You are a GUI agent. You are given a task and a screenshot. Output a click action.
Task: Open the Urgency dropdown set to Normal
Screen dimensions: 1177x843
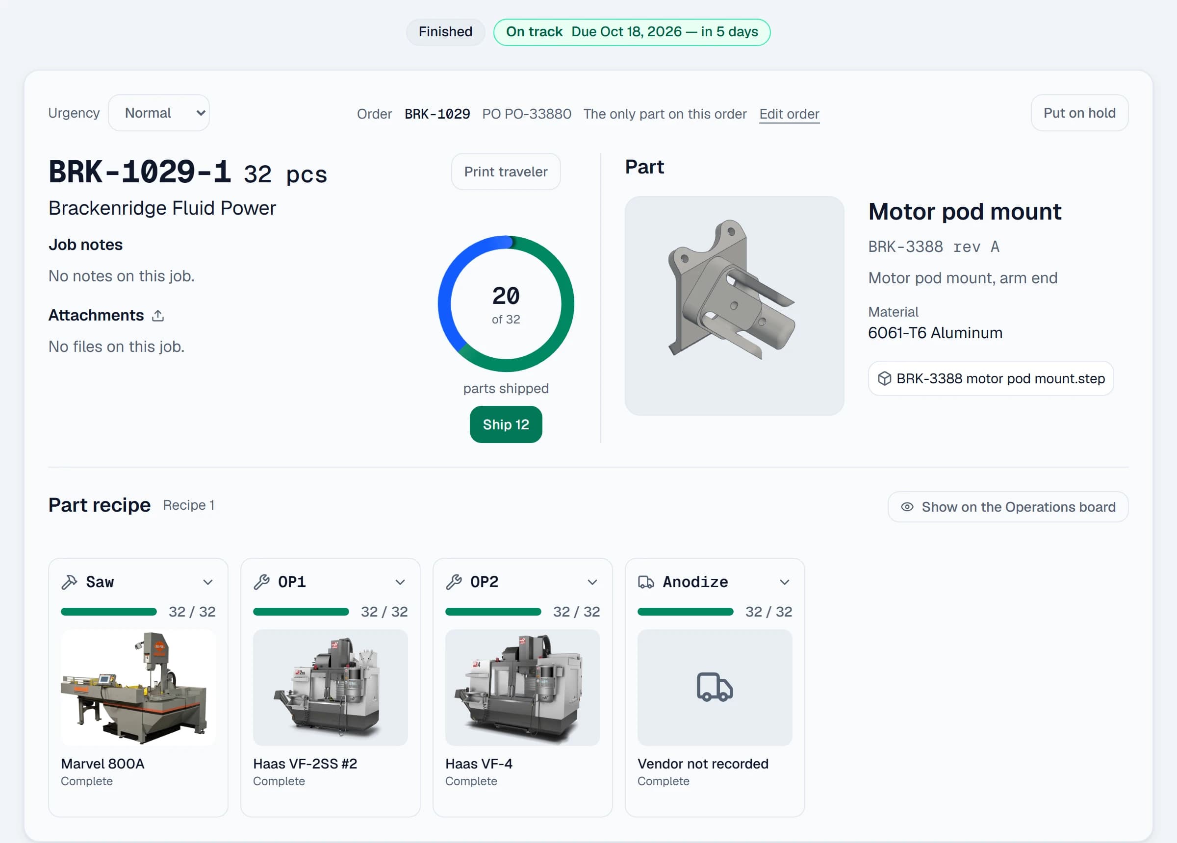pyautogui.click(x=159, y=113)
